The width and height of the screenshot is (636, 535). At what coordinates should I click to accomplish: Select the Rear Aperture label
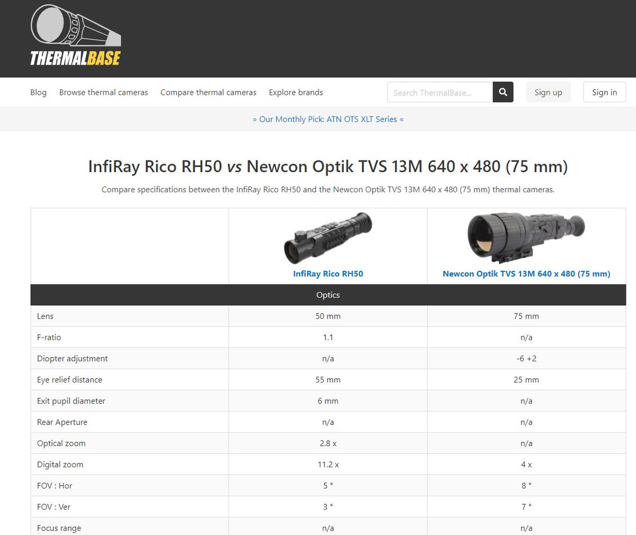[x=62, y=422]
